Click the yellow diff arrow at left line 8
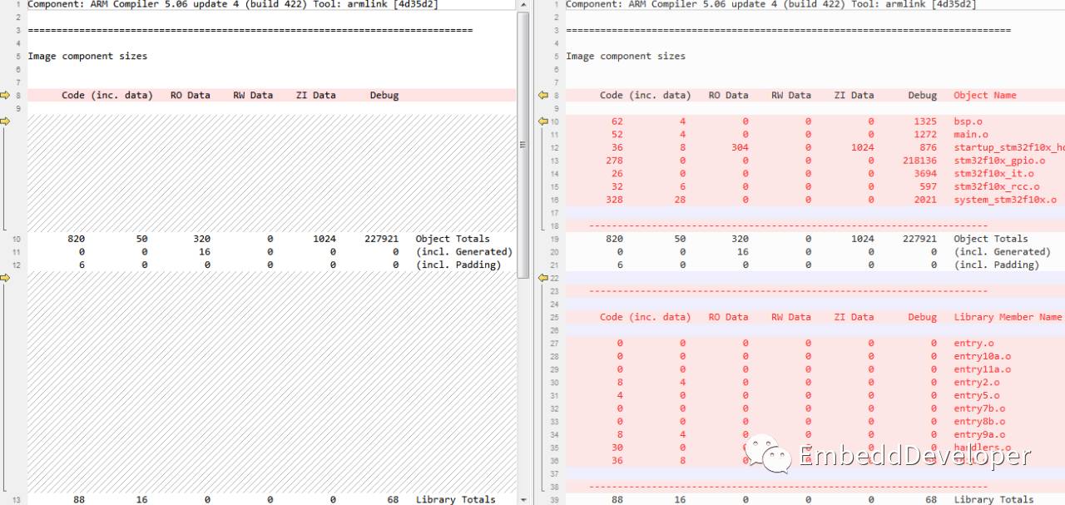The height and width of the screenshot is (505, 1065). pos(5,96)
